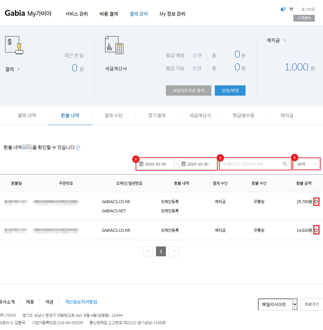The image size is (323, 330).
Task: Open the 패밀리사이트 dropdown
Action: (278, 304)
